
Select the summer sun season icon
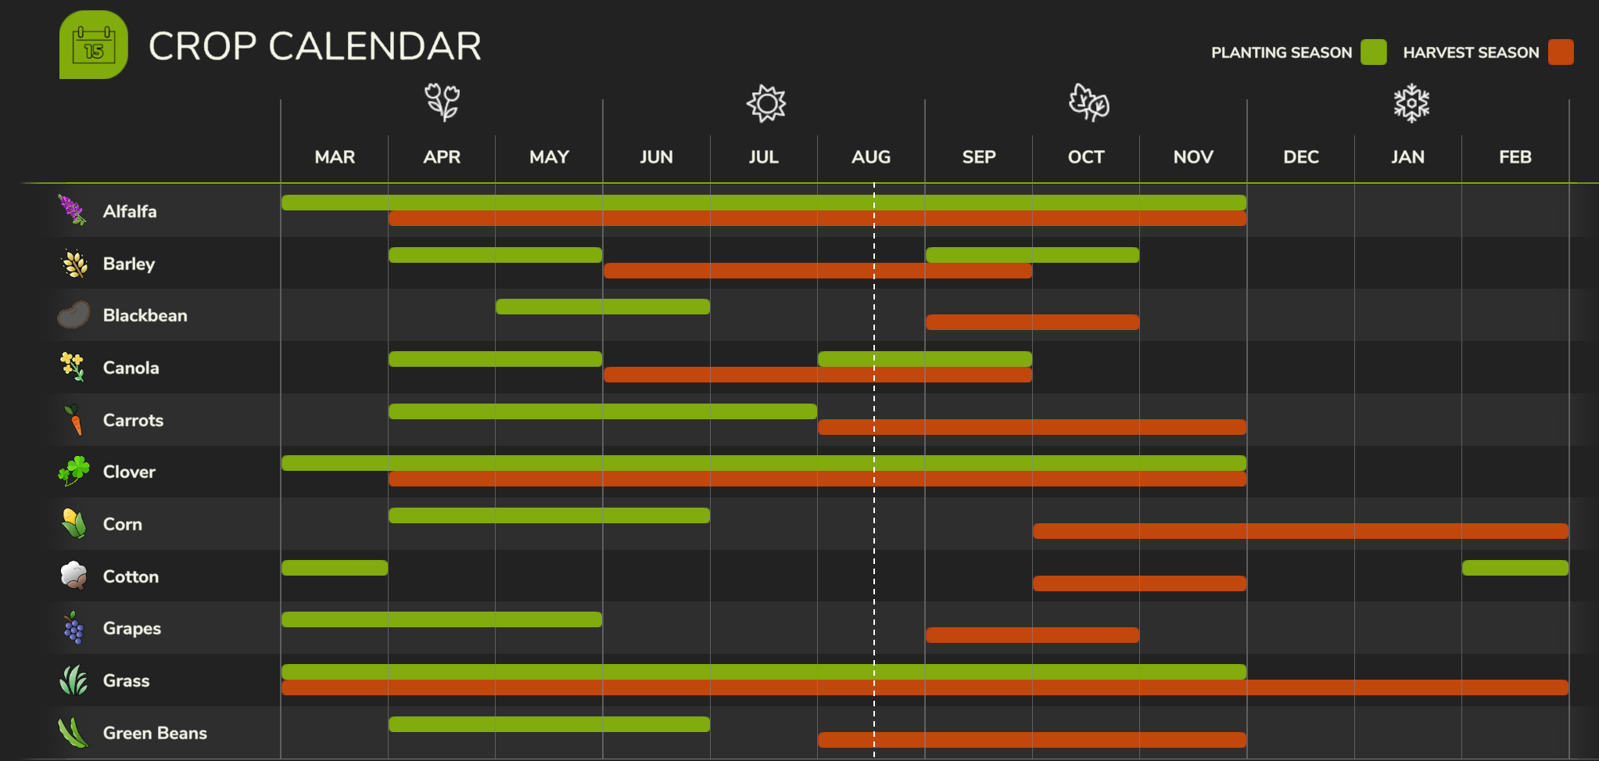(766, 103)
